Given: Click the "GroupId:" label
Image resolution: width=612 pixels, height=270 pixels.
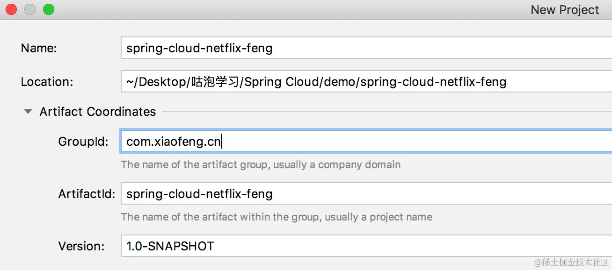Looking at the screenshot, I should point(83,142).
